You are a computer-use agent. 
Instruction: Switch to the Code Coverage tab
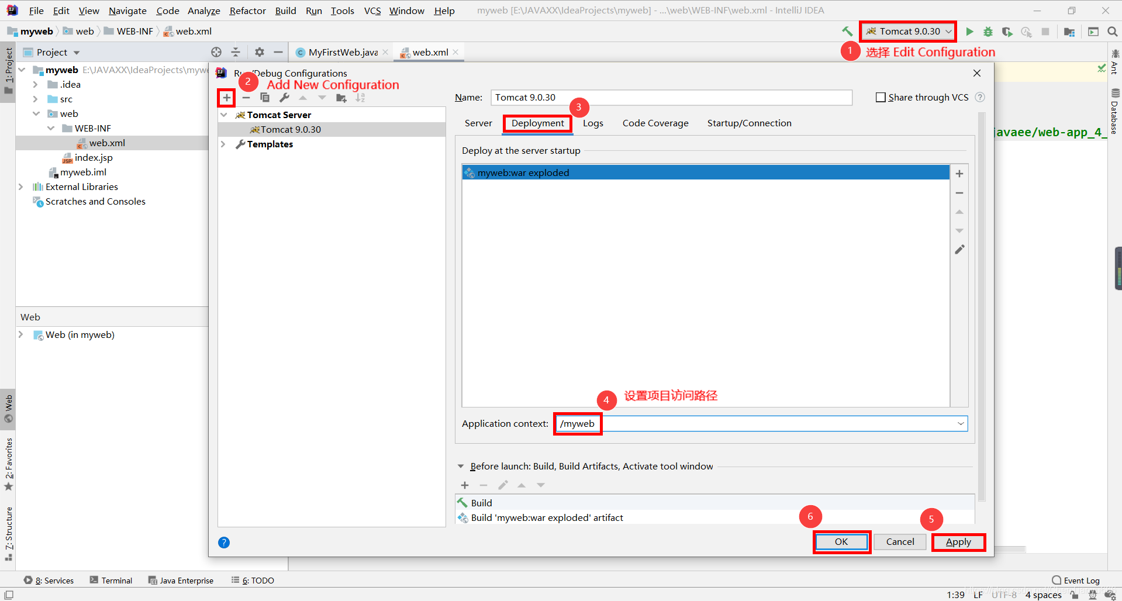655,123
